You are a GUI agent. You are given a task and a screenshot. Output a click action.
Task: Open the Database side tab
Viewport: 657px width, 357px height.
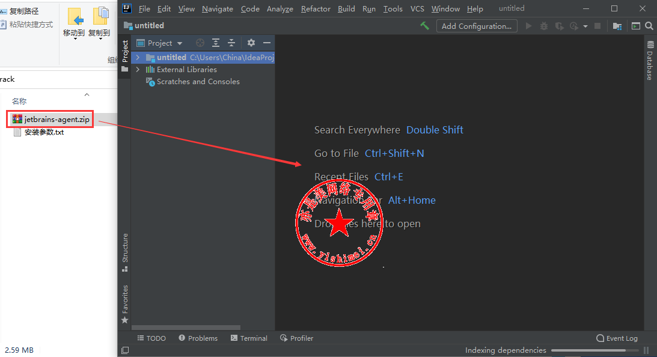click(650, 60)
